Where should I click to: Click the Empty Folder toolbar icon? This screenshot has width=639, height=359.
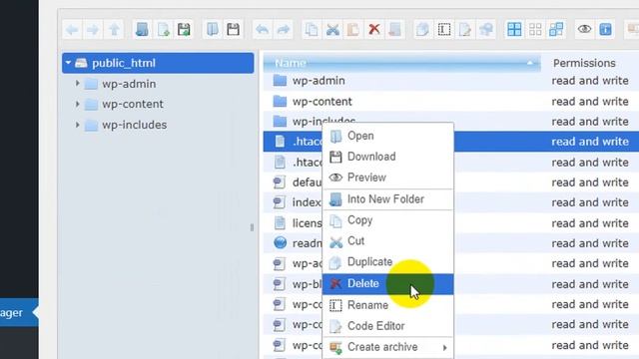tap(395, 29)
